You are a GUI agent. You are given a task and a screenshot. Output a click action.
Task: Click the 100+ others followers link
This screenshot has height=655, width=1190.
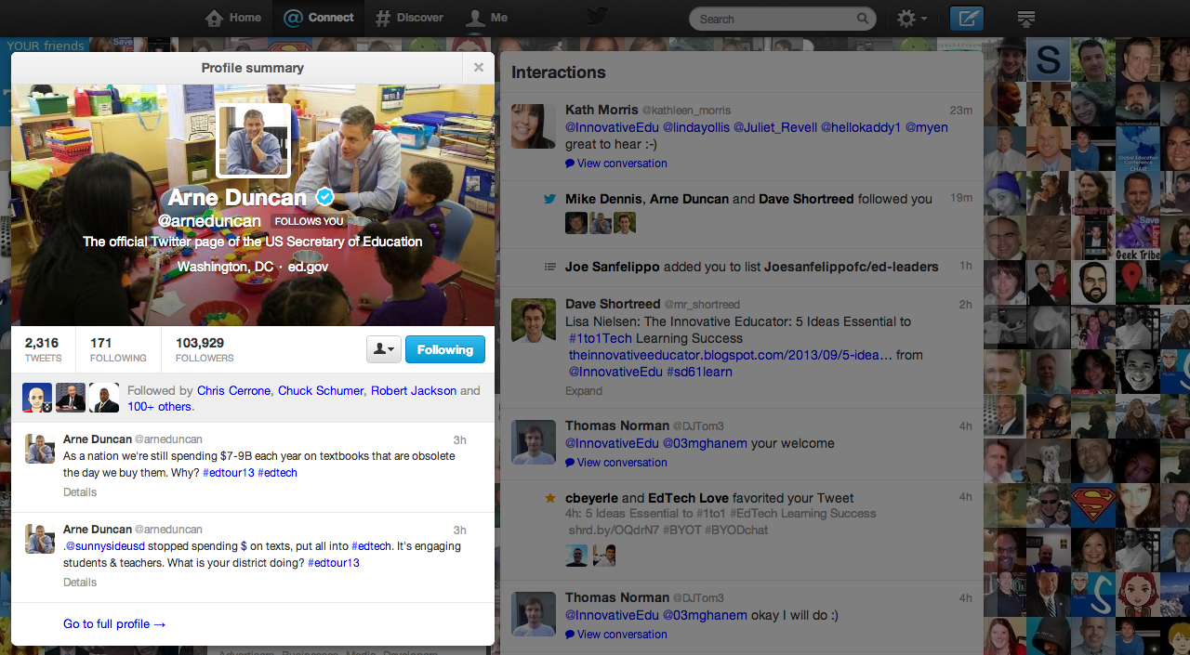pyautogui.click(x=160, y=406)
